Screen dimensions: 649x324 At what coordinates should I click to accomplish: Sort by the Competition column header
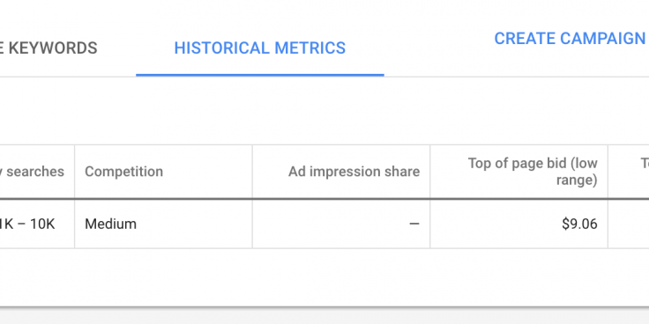point(123,172)
